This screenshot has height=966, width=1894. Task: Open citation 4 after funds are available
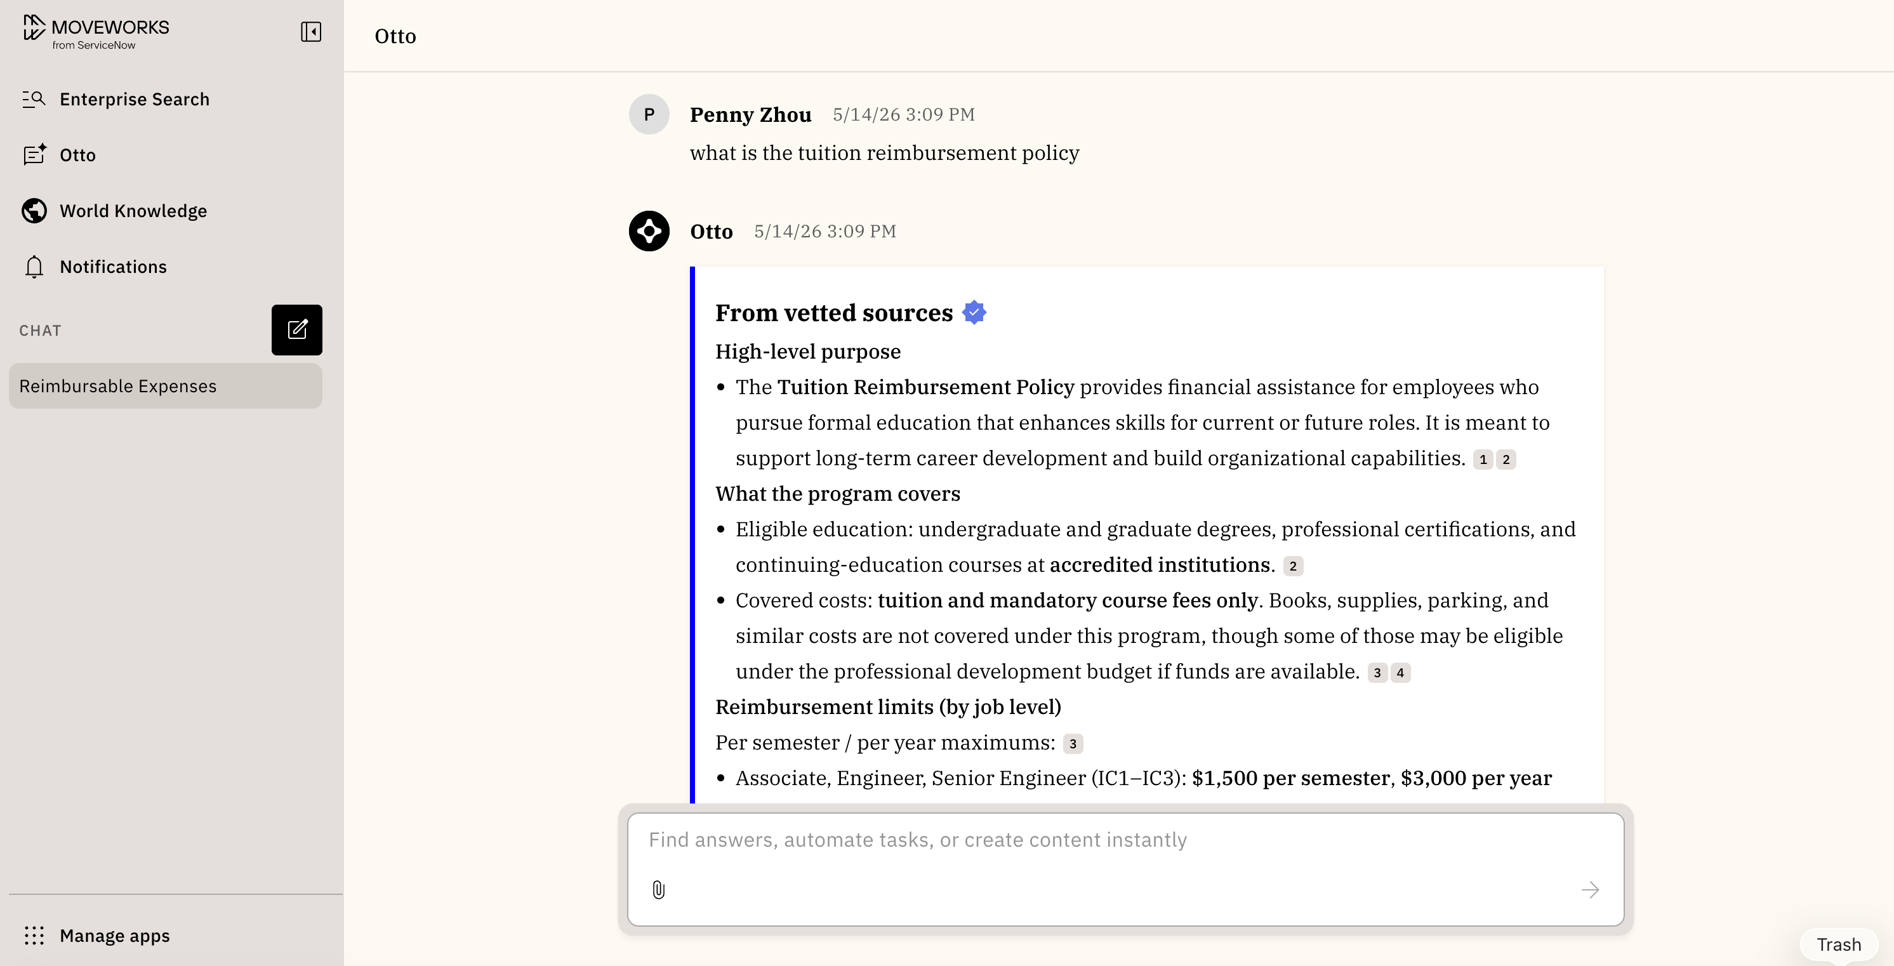(x=1401, y=673)
